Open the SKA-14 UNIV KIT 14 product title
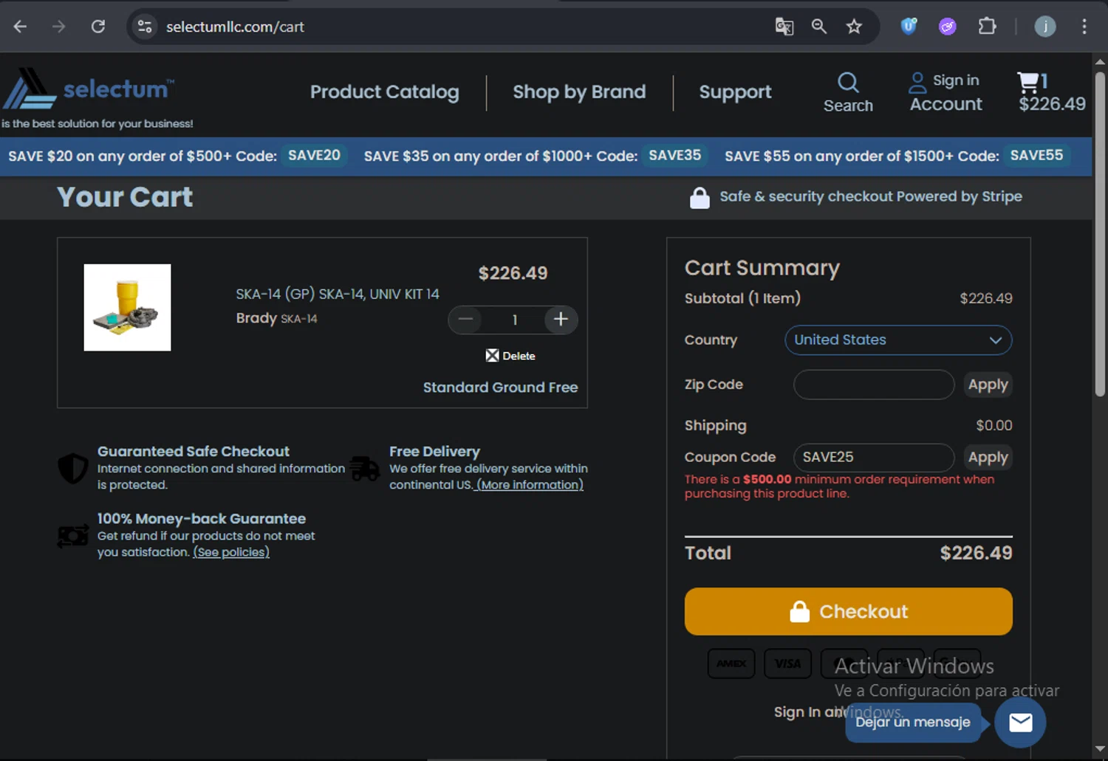The width and height of the screenshot is (1108, 761). [x=338, y=294]
